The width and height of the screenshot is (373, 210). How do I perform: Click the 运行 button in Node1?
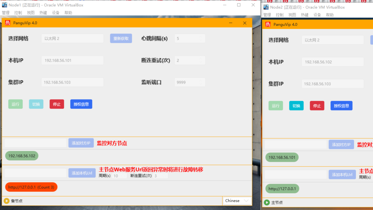(x=15, y=104)
